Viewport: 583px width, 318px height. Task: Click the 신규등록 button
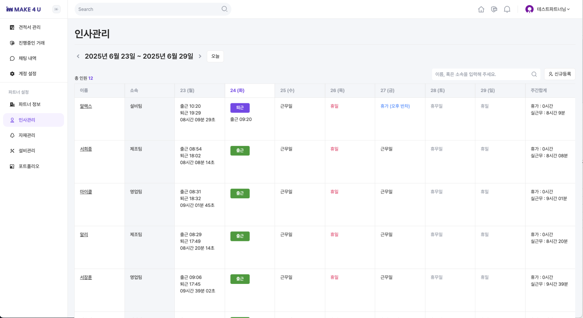(559, 74)
